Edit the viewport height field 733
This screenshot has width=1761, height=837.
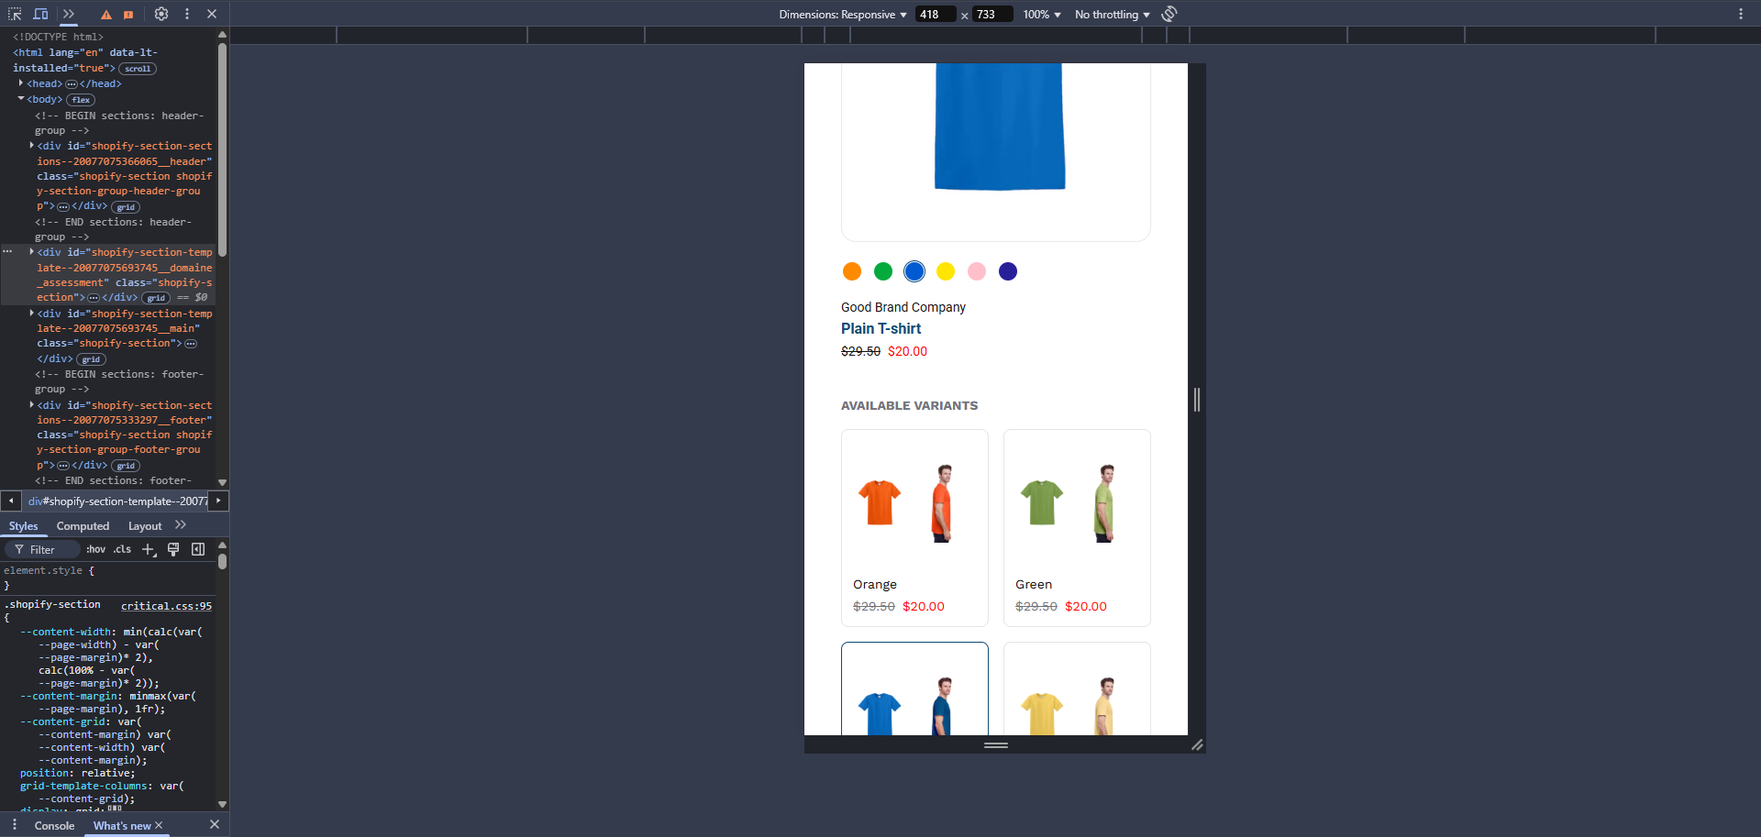click(992, 15)
